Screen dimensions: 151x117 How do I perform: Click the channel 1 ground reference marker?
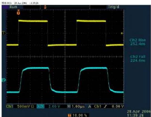(4, 33)
